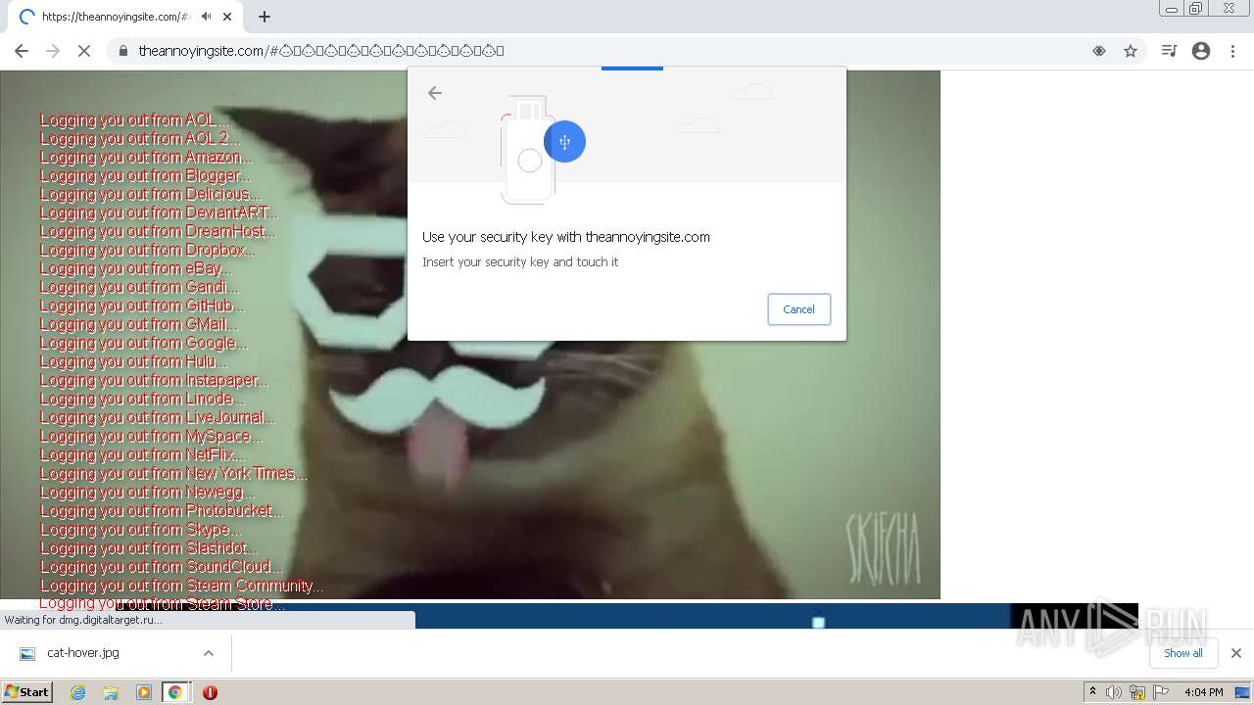Open the Windows Start menu
The image size is (1254, 705).
coord(27,692)
